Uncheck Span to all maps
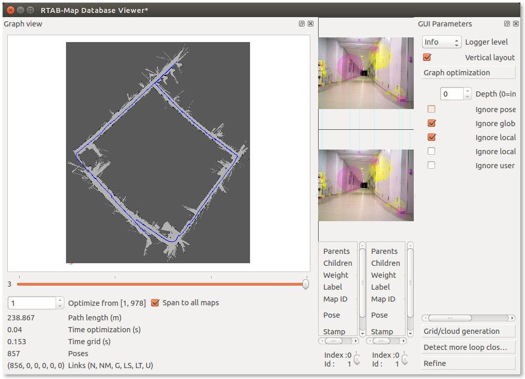Screen dimensions: 525x379 coord(155,303)
